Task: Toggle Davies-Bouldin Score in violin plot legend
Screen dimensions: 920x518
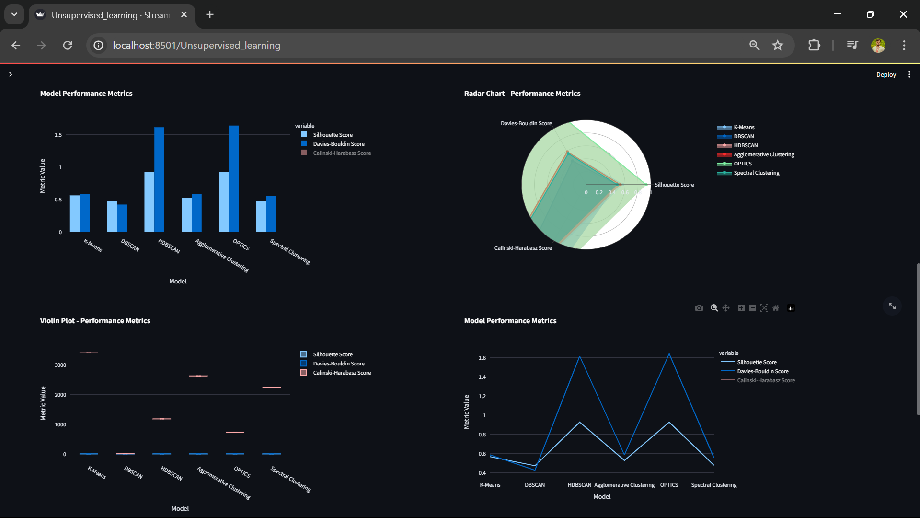Action: [333, 364]
